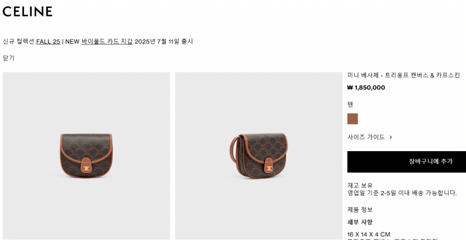This screenshot has width=466, height=240.
Task: Click the gold Triomphe clasp on angled bag
Action: tap(269, 169)
